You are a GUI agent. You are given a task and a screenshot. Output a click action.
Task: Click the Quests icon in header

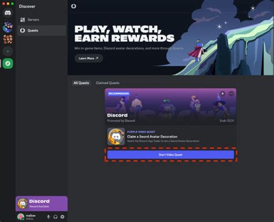[x=73, y=6]
